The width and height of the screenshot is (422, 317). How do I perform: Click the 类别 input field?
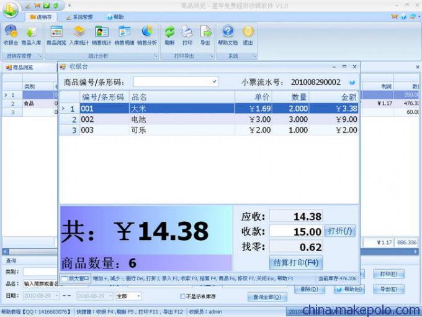(x=40, y=272)
